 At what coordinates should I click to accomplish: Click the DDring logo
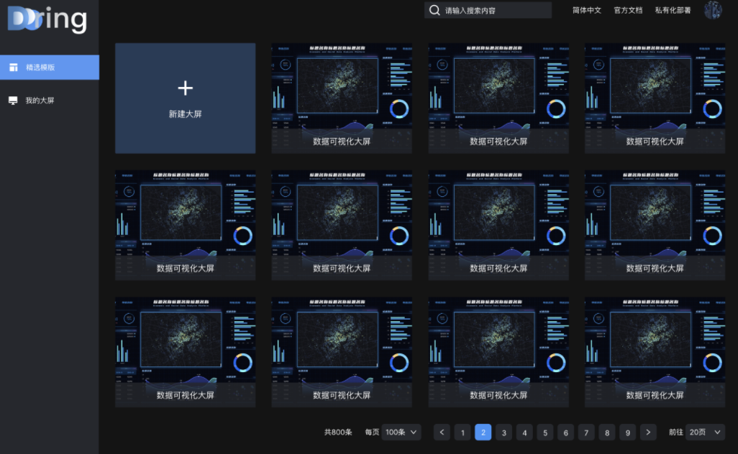47,20
